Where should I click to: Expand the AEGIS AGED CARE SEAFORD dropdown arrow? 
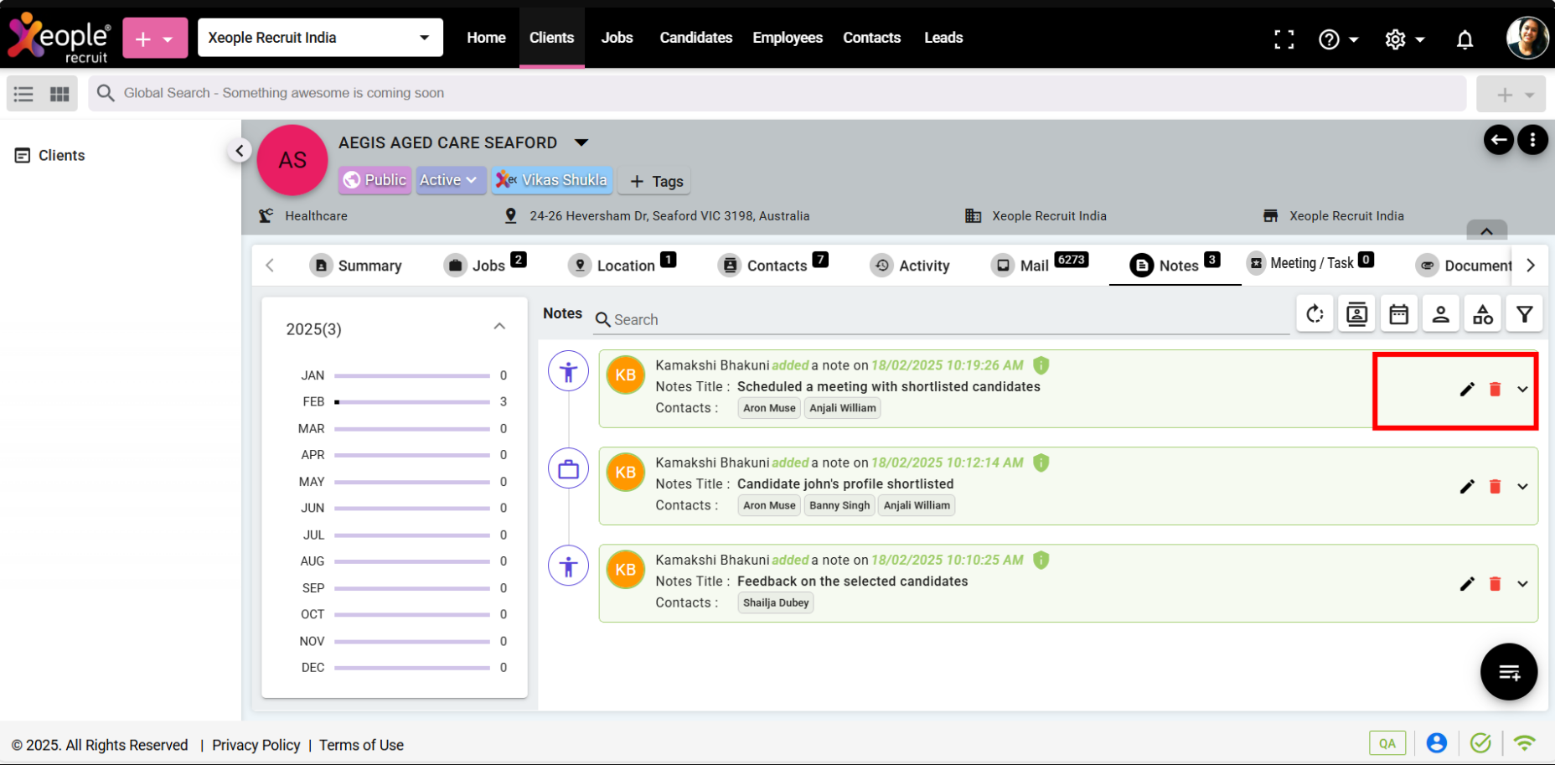tap(581, 143)
